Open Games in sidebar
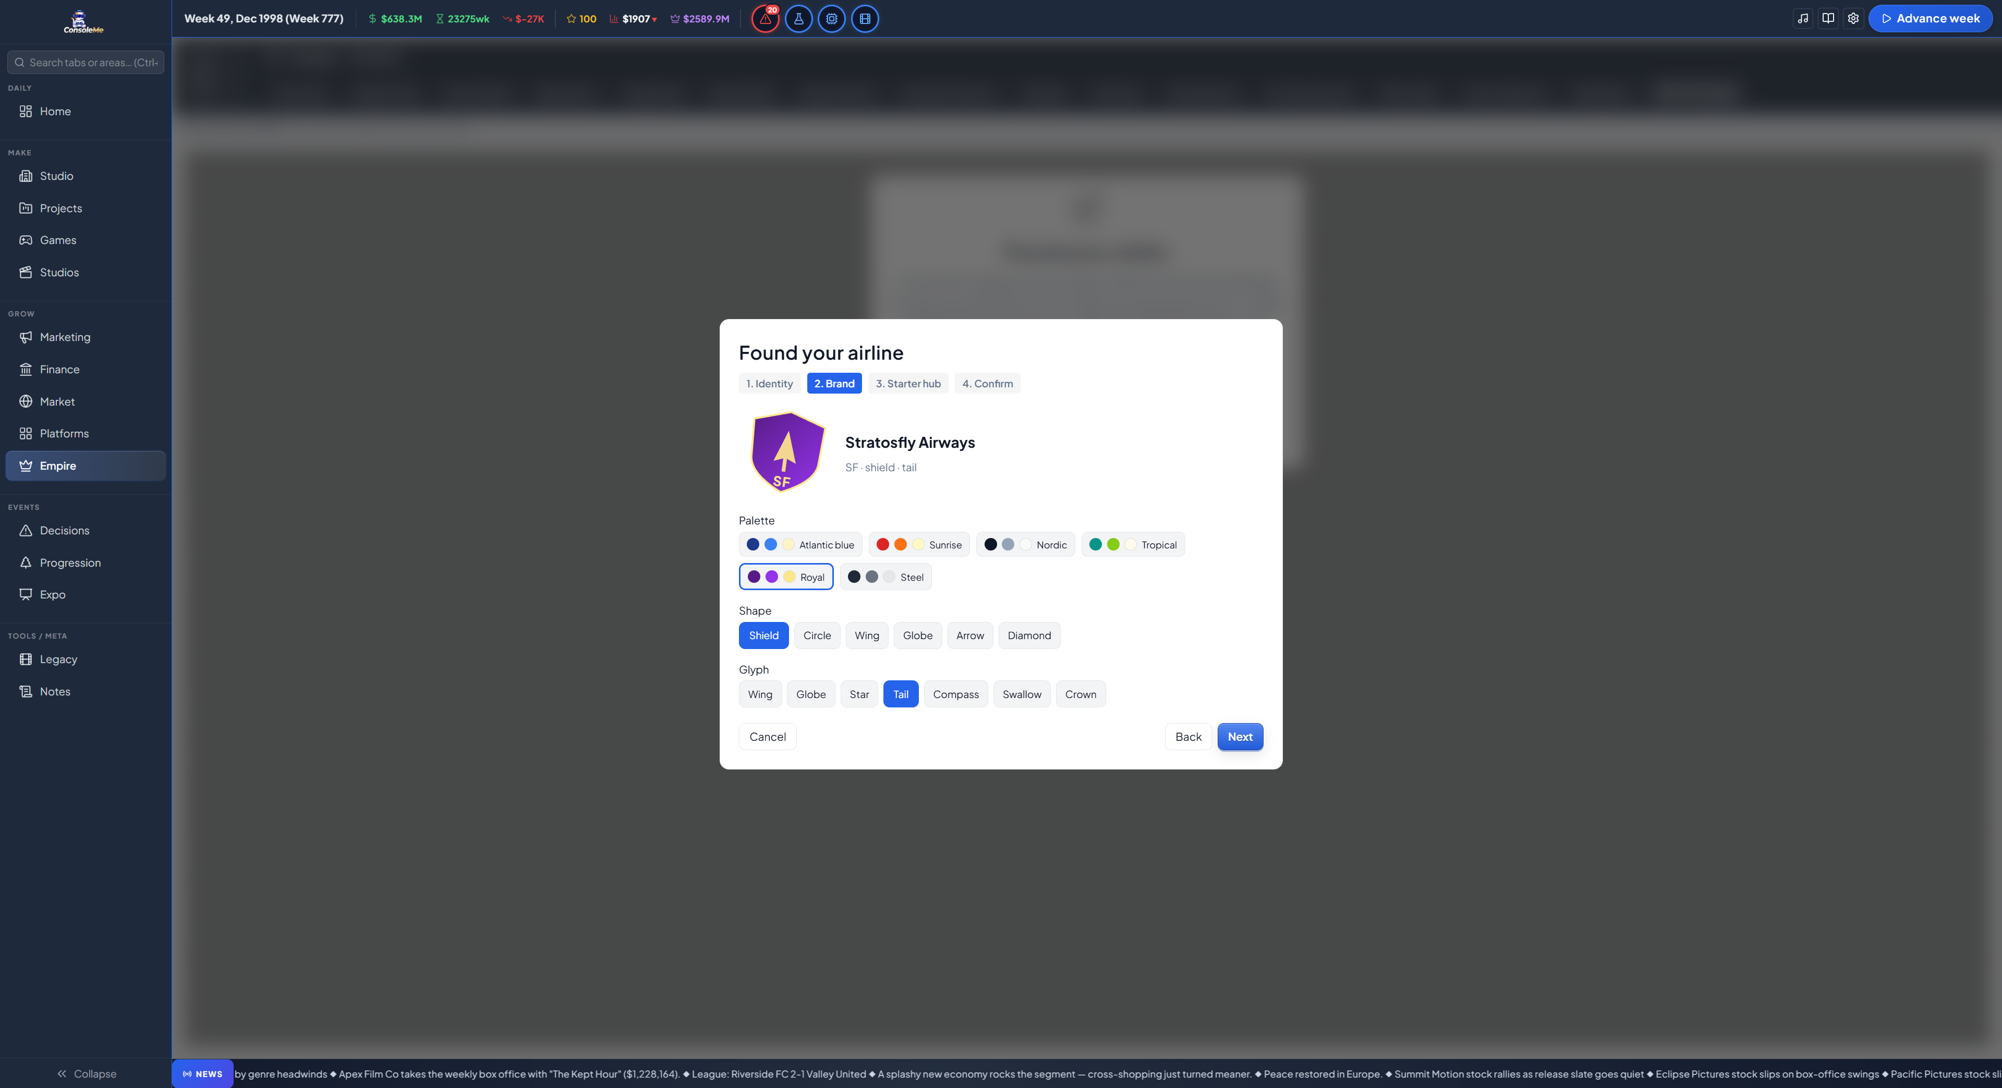 (x=86, y=240)
